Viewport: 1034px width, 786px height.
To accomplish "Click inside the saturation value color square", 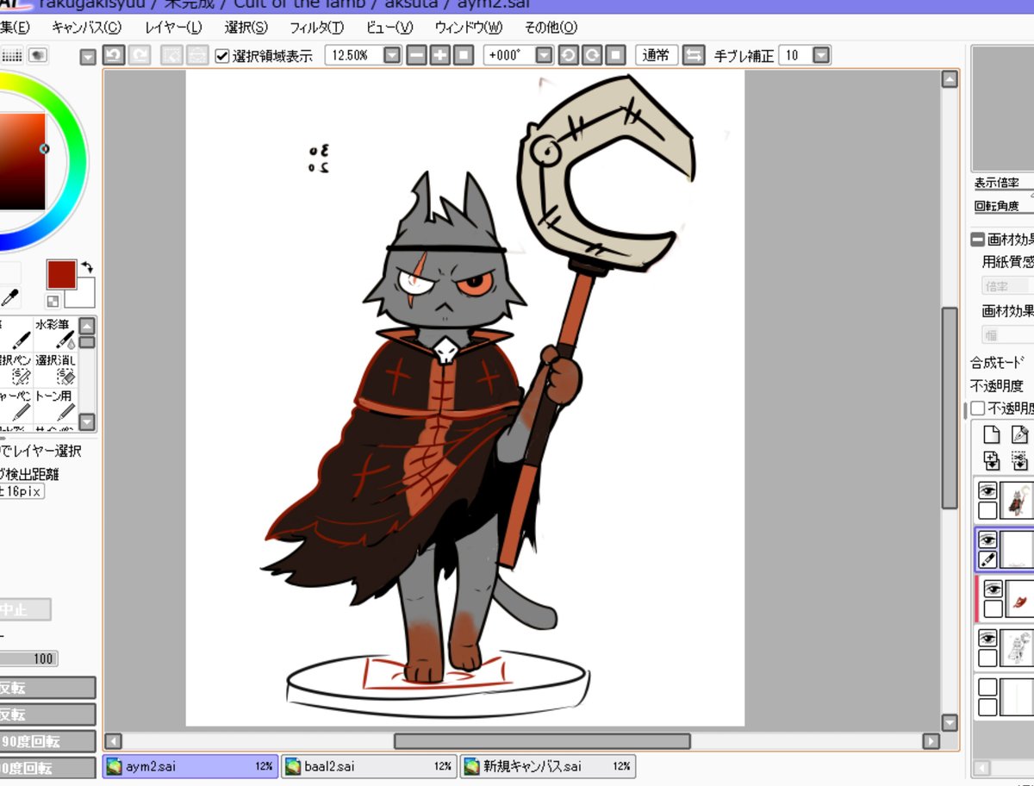I will coord(22,161).
